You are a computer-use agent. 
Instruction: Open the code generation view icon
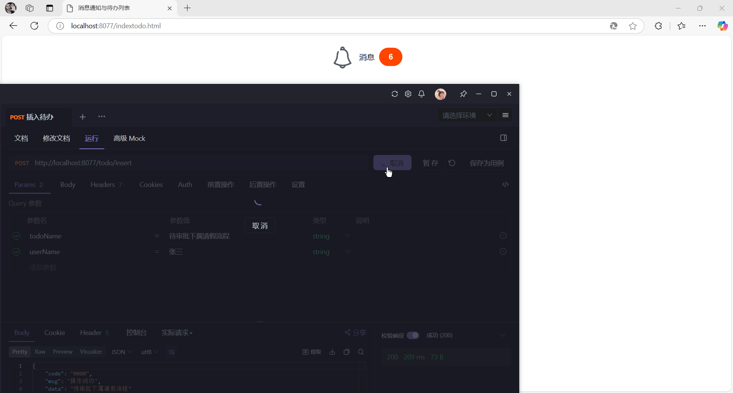(505, 184)
